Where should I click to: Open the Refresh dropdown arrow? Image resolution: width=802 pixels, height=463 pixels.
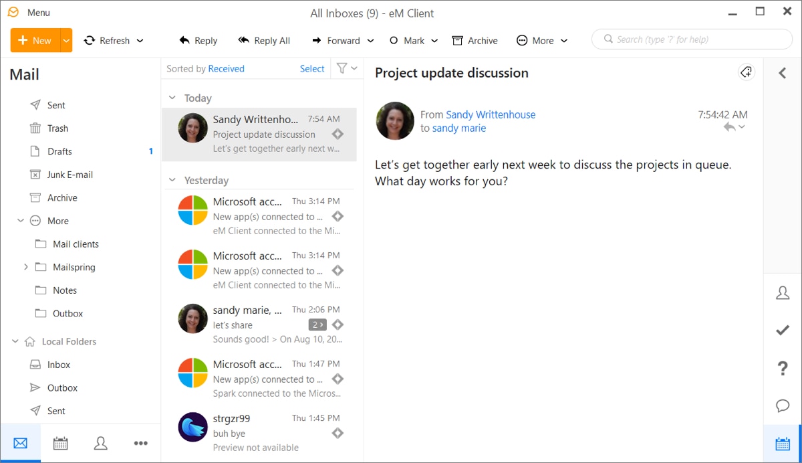[x=141, y=40]
